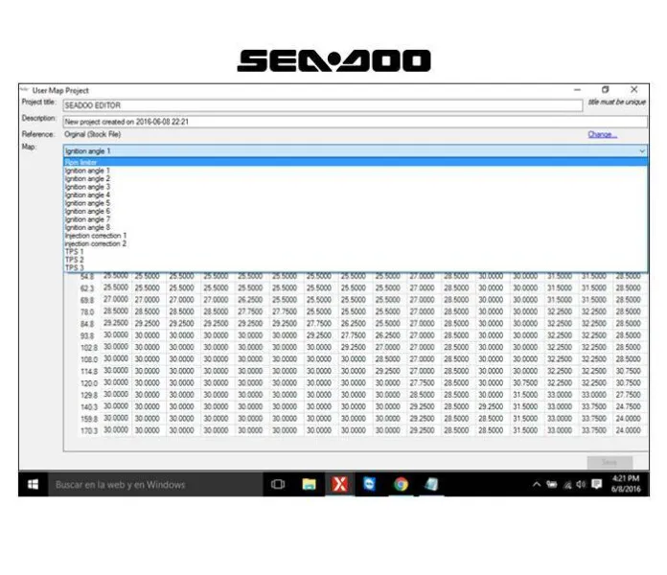The width and height of the screenshot is (667, 575).
Task: Close the User Map Project window
Action: click(x=633, y=90)
